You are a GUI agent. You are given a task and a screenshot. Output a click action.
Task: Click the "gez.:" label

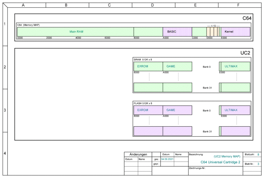click(157, 159)
